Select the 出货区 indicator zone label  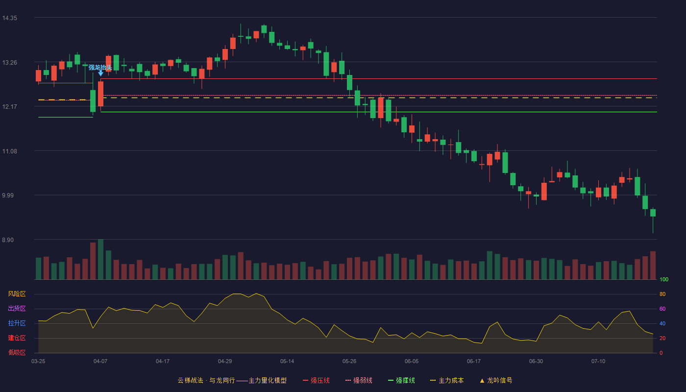17,309
